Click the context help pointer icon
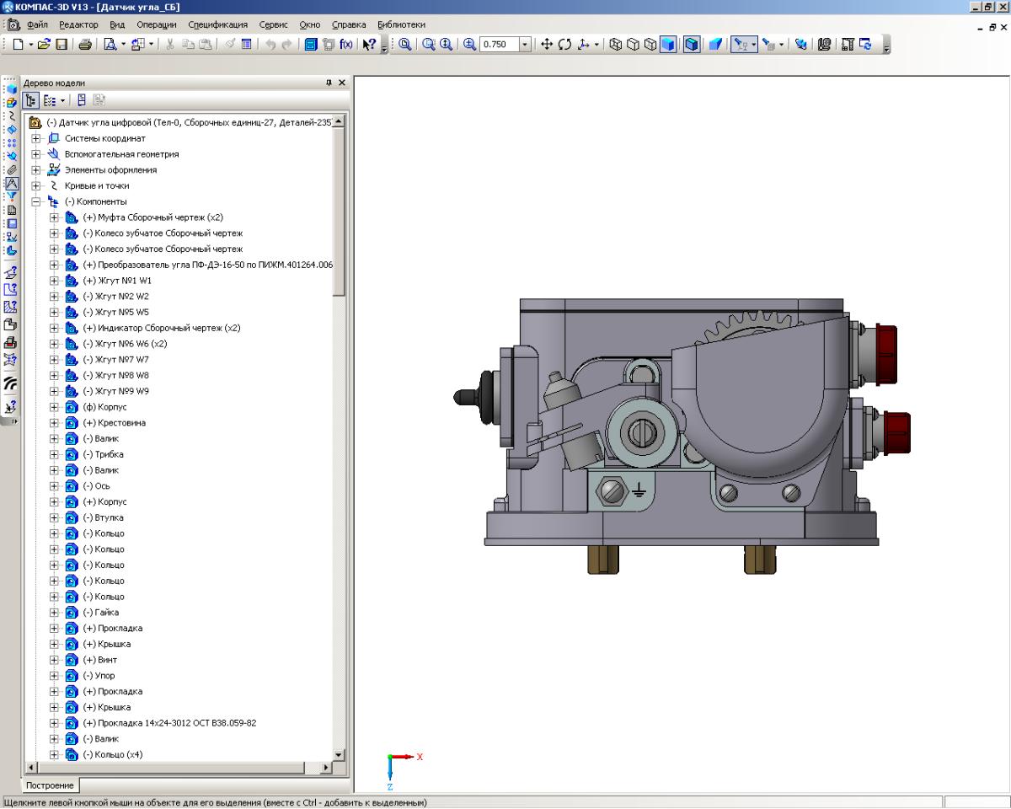This screenshot has height=809, width=1011. 369,45
